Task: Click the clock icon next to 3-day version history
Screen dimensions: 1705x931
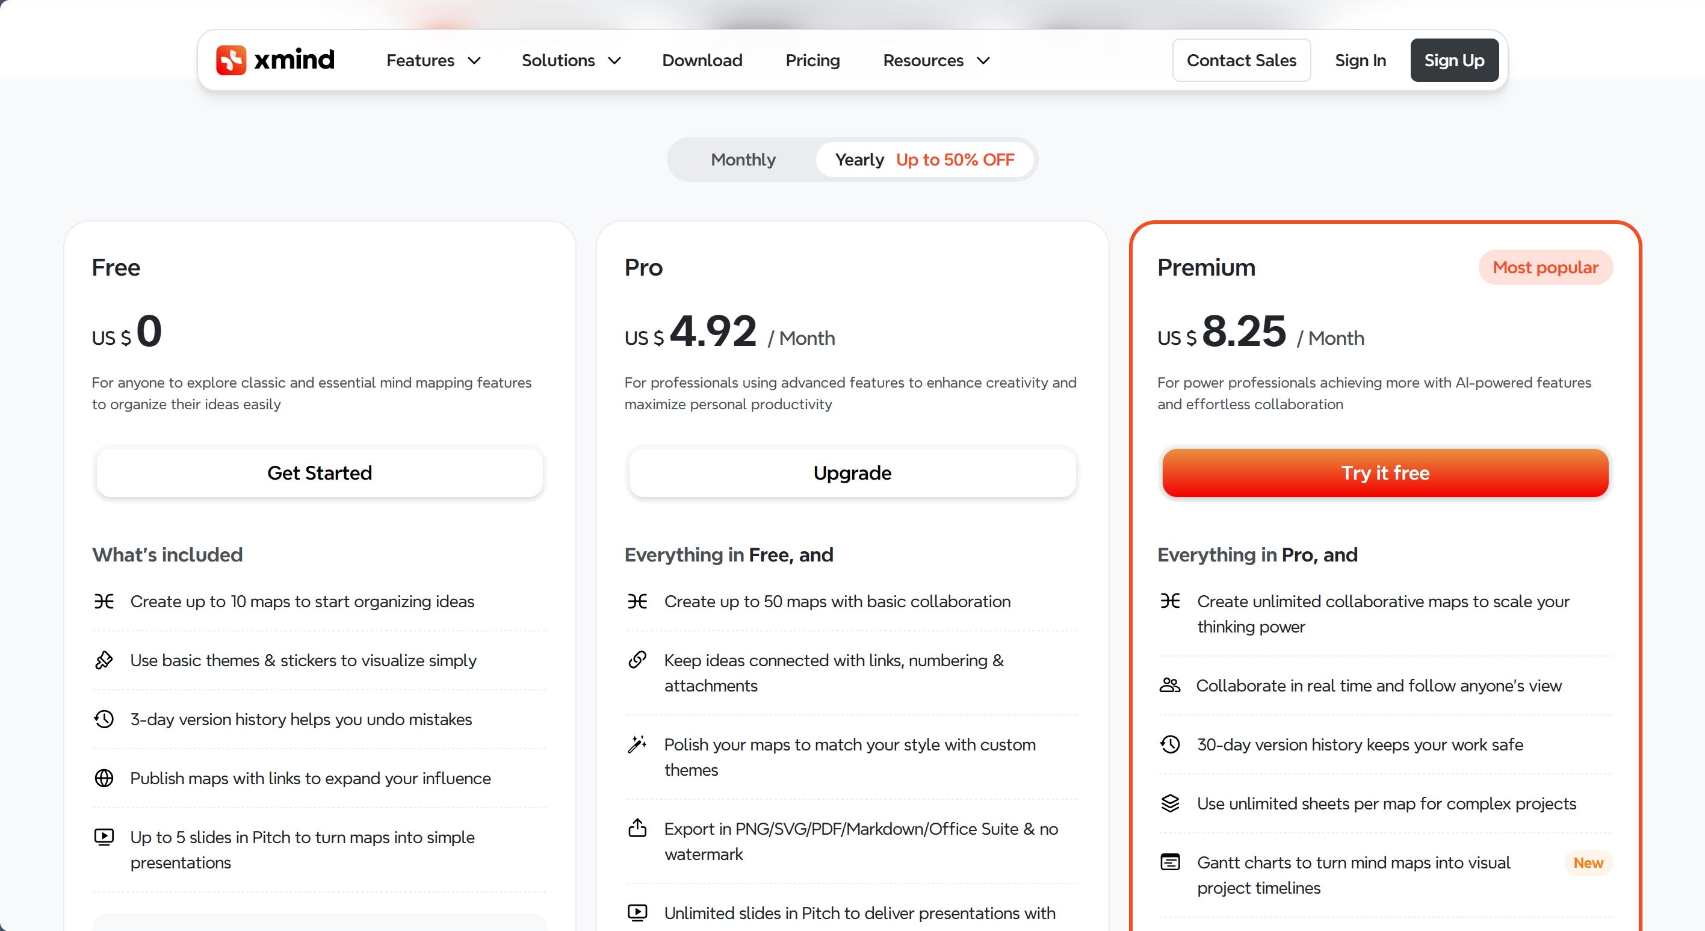Action: click(x=105, y=719)
